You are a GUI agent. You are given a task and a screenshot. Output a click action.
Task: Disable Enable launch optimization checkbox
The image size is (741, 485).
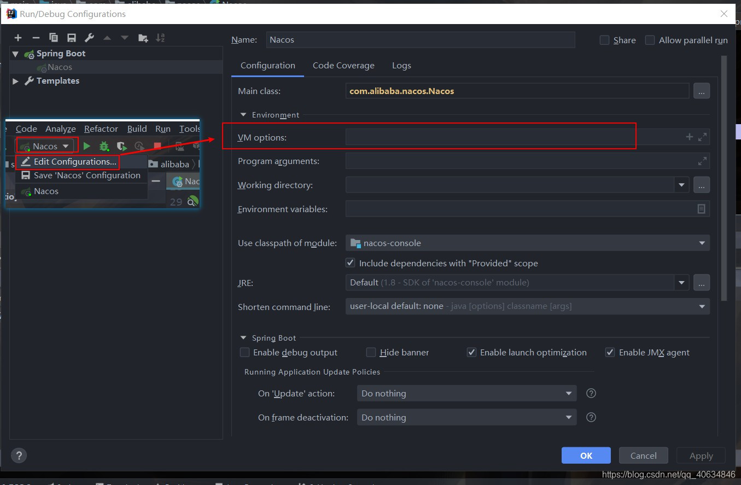click(x=471, y=352)
